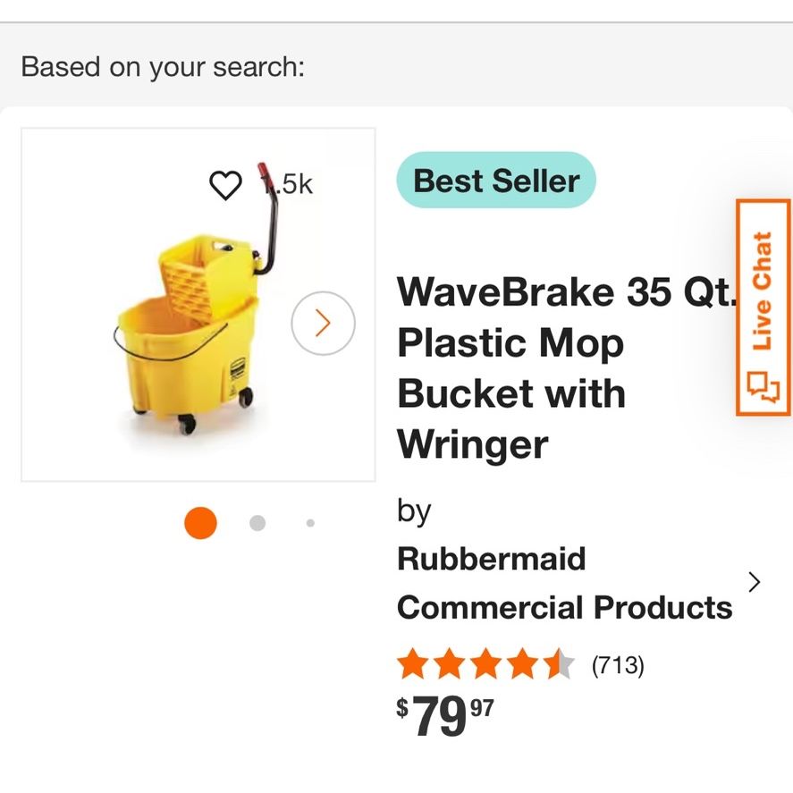Image resolution: width=793 pixels, height=793 pixels.
Task: Show next product image with orange arrow
Action: pyautogui.click(x=323, y=323)
